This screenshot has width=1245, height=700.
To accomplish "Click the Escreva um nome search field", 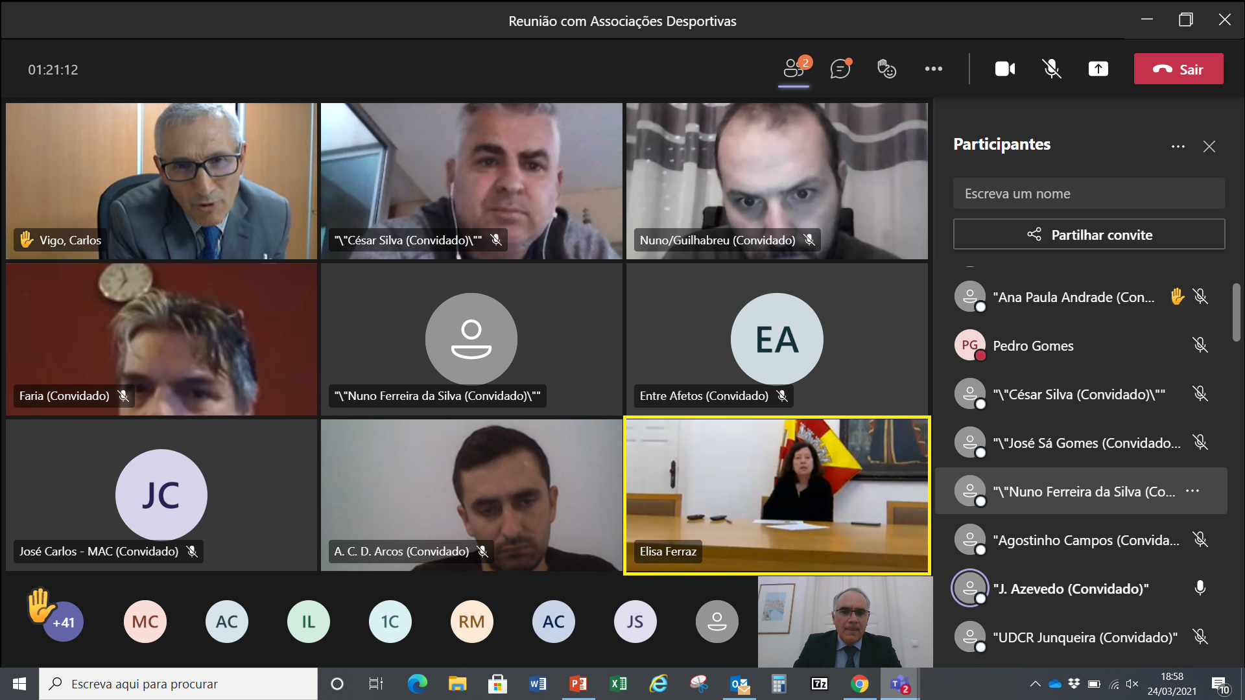I will coord(1089,194).
